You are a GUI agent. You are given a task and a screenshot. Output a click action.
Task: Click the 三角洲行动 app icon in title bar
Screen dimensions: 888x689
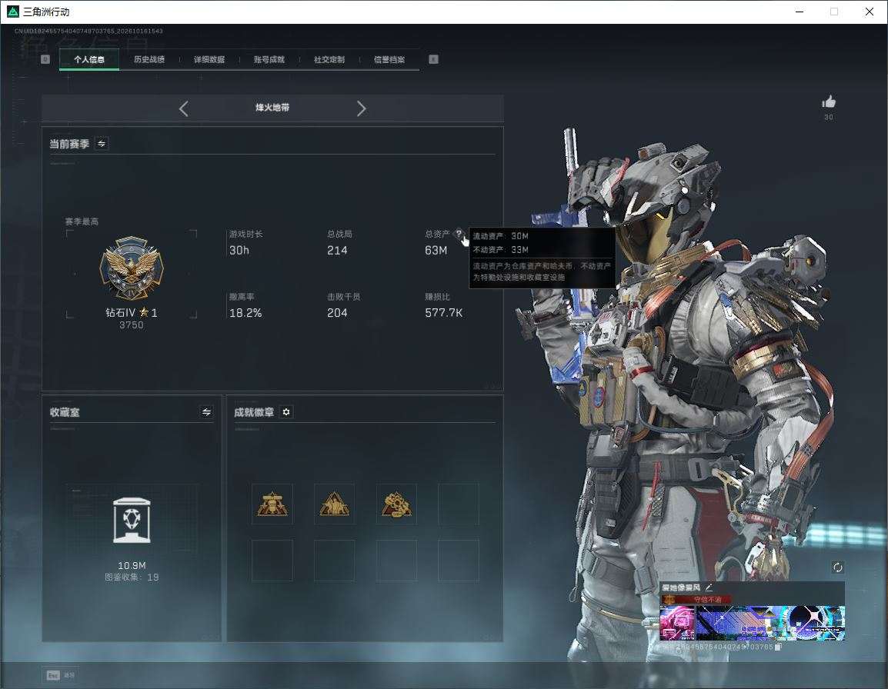[x=12, y=12]
